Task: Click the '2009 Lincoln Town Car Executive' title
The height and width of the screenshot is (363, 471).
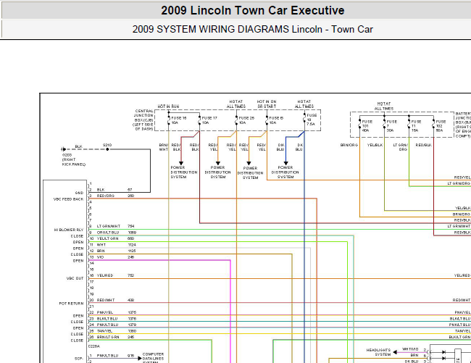Action: click(252, 11)
